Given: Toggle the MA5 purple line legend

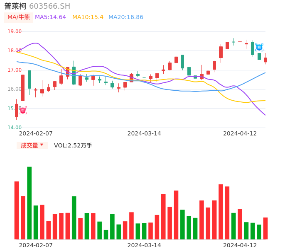Looking at the screenshot, I should click(50, 17).
